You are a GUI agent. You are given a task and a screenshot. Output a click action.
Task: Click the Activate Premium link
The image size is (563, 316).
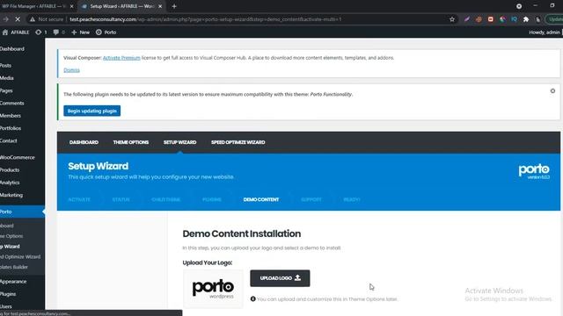pyautogui.click(x=121, y=58)
